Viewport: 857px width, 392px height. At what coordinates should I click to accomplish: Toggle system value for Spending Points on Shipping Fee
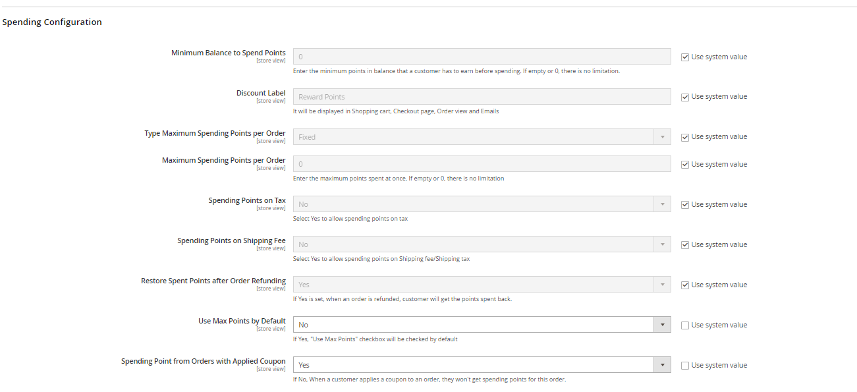[x=685, y=245]
